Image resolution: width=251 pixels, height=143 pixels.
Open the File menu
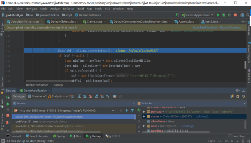pos(3,9)
